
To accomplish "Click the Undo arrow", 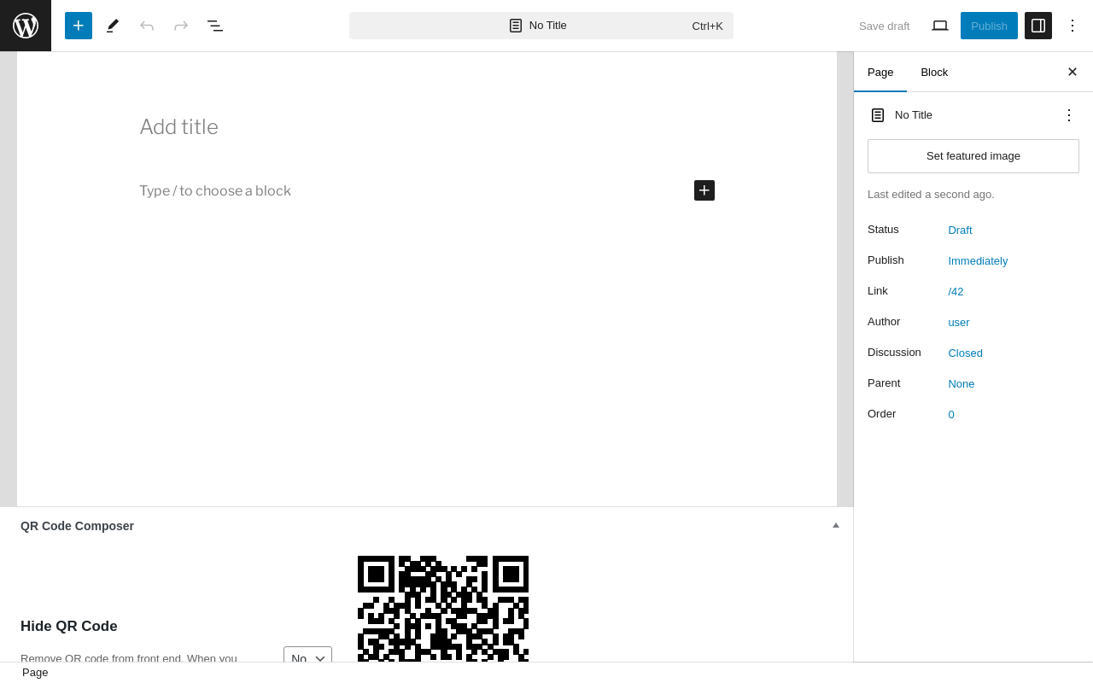I will 147,26.
